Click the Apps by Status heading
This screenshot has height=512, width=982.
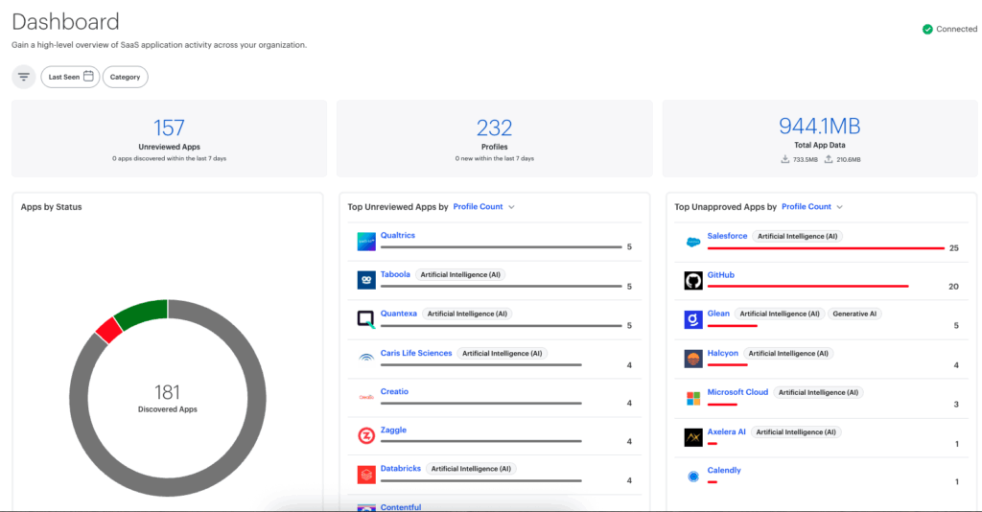[x=52, y=207]
